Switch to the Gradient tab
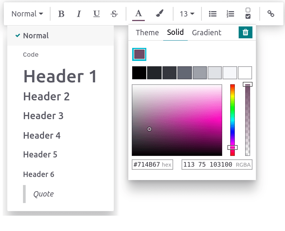The width and height of the screenshot is (285, 231). [206, 33]
